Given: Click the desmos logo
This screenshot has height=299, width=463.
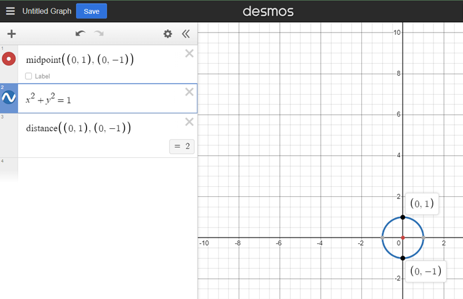Looking at the screenshot, I should coord(268,12).
